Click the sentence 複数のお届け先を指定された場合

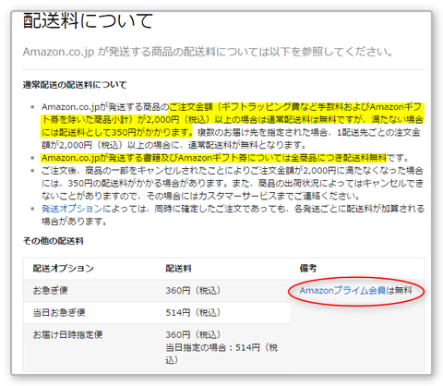(x=231, y=139)
